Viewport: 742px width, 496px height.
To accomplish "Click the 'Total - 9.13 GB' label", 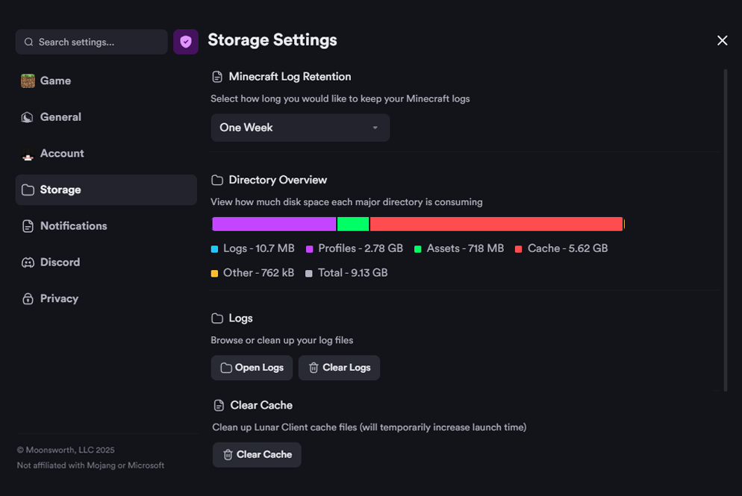I will click(x=353, y=273).
